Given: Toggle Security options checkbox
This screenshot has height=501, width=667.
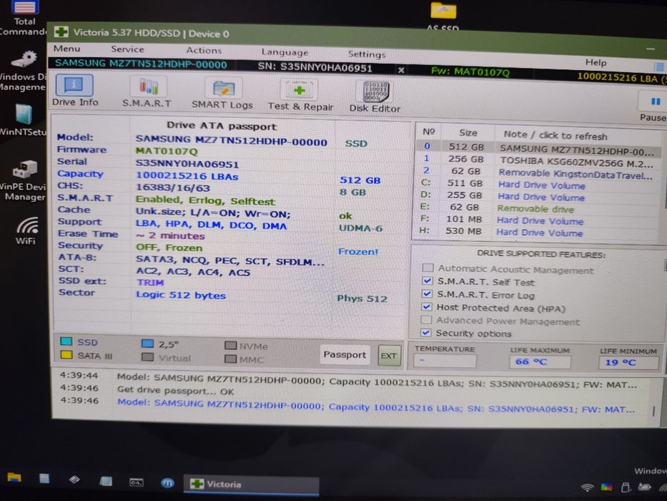Looking at the screenshot, I should 426,332.
